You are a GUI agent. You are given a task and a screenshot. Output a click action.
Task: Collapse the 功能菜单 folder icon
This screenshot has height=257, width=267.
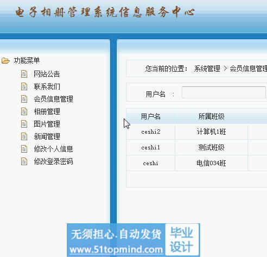point(5,61)
